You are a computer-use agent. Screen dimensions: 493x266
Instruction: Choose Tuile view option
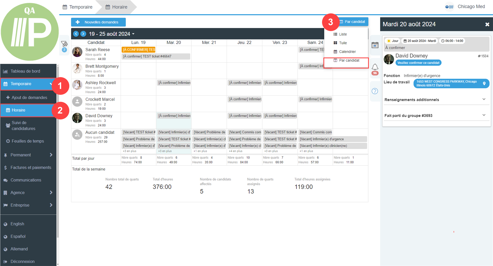[x=343, y=43]
